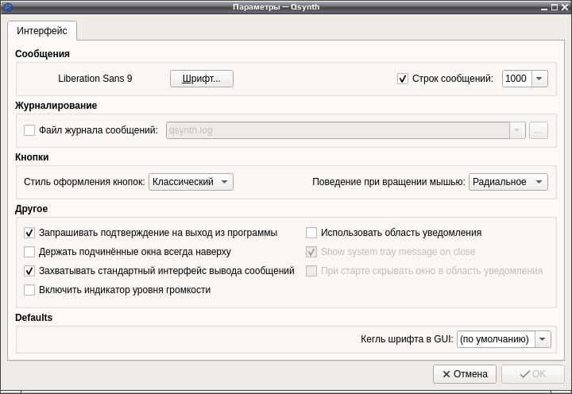Minimize the Параметры window
This screenshot has width=572, height=394.
tap(544, 7)
